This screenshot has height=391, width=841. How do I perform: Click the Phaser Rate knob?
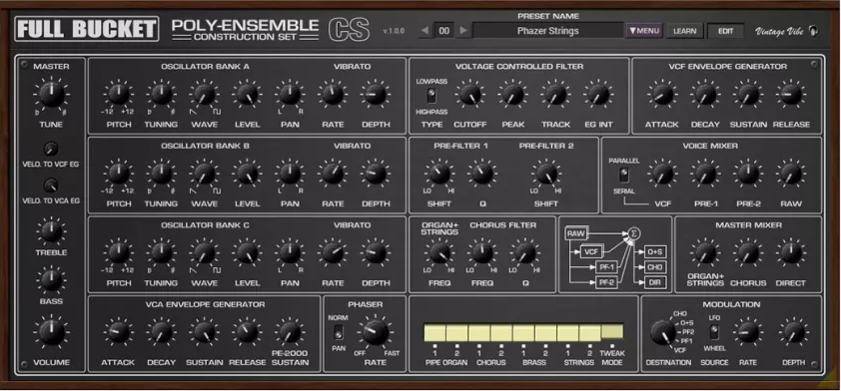(x=376, y=332)
